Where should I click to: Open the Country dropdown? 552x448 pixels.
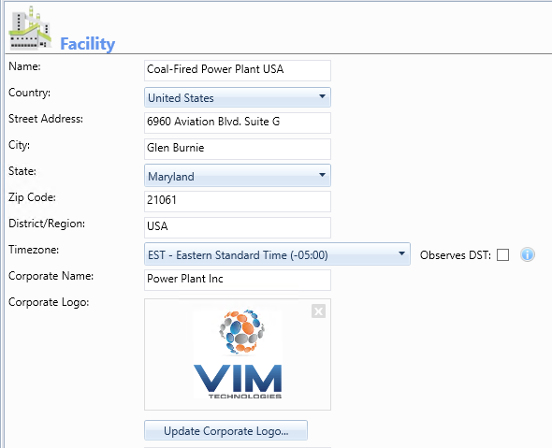[x=238, y=97]
